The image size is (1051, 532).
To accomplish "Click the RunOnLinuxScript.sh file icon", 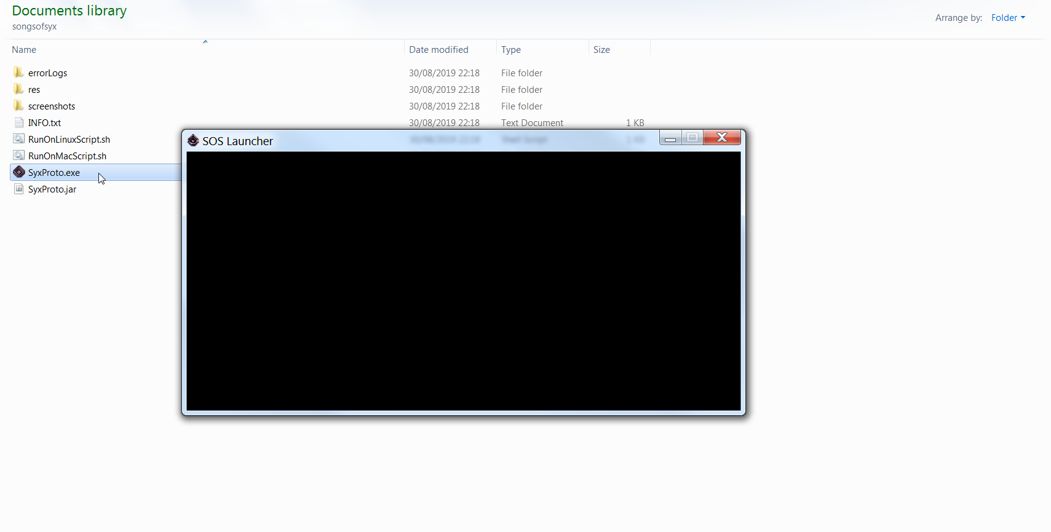I will click(x=19, y=139).
